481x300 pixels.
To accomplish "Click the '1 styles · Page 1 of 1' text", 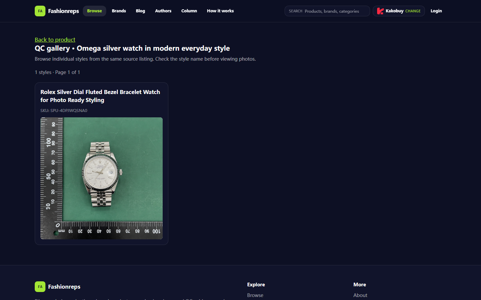I will 57,72.
